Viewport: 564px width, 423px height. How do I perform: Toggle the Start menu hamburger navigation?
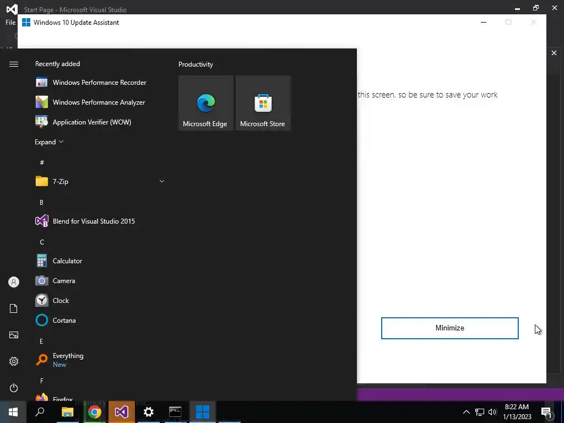(14, 64)
